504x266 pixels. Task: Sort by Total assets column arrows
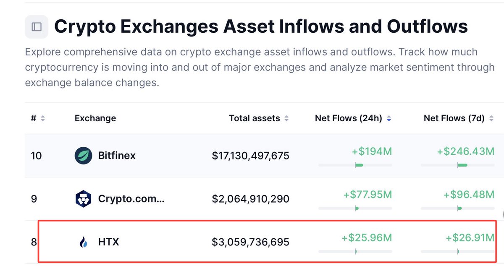(x=286, y=119)
